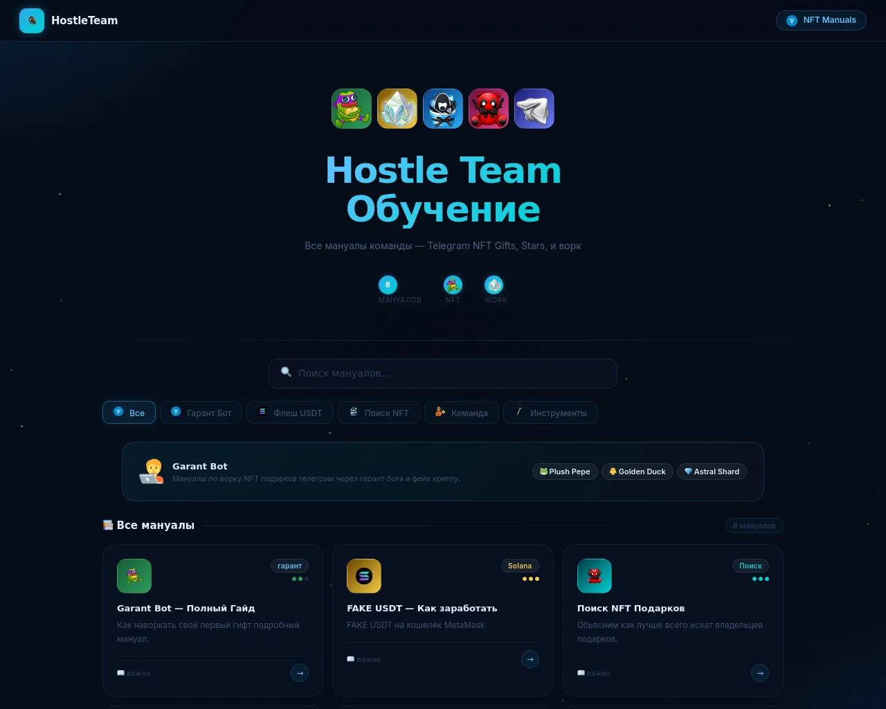Click 'FAKE USDT на кошелек MetaMask' description
The height and width of the screenshot is (709, 886).
point(416,625)
